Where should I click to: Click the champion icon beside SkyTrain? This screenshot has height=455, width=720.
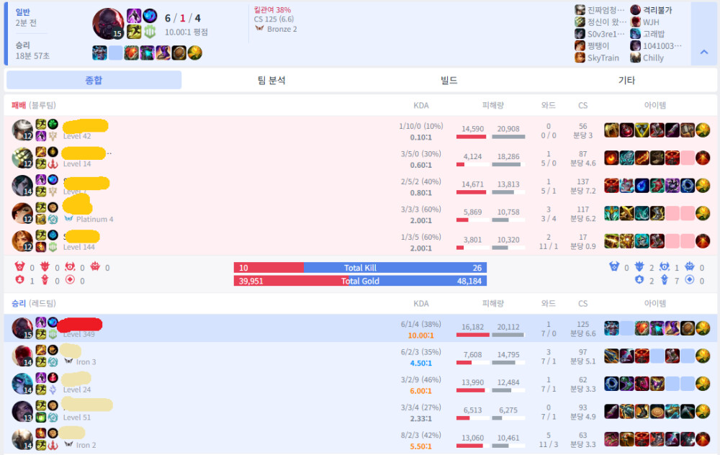point(580,58)
